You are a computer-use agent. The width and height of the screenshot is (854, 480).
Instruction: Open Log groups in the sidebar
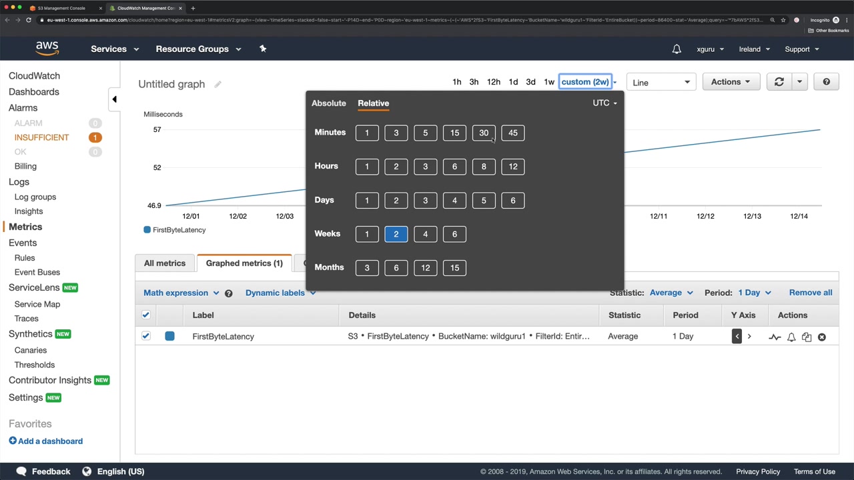point(35,197)
